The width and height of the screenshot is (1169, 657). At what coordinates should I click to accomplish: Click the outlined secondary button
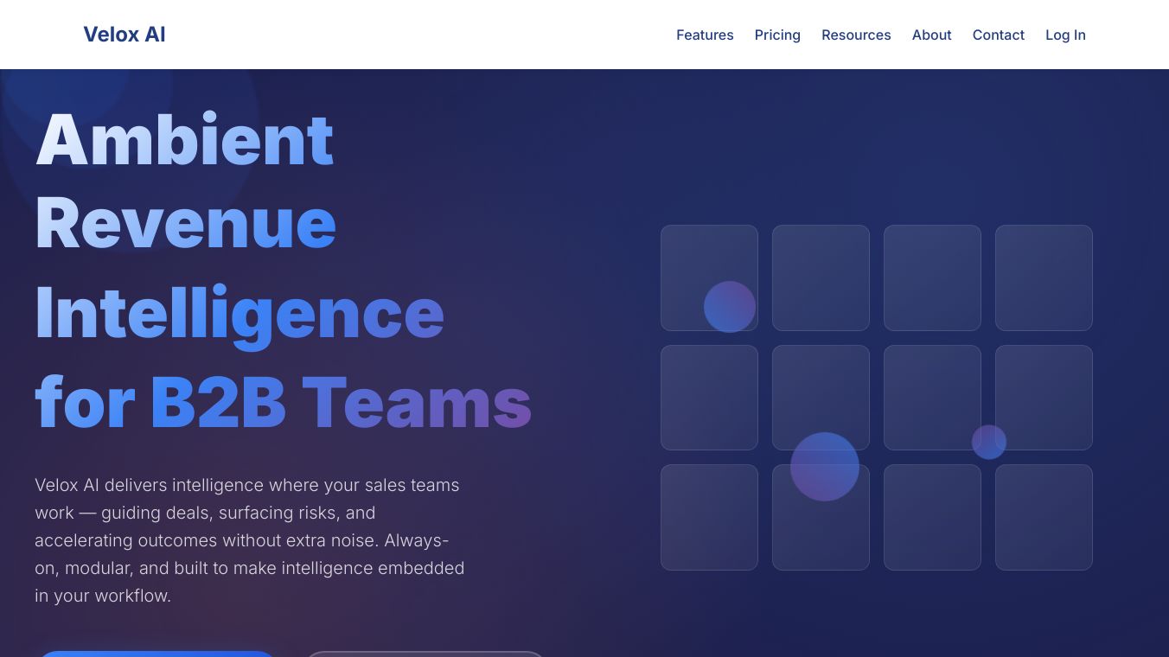click(x=425, y=654)
